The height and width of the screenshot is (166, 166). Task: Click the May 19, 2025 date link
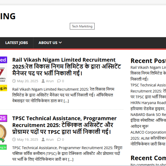tap(27, 139)
